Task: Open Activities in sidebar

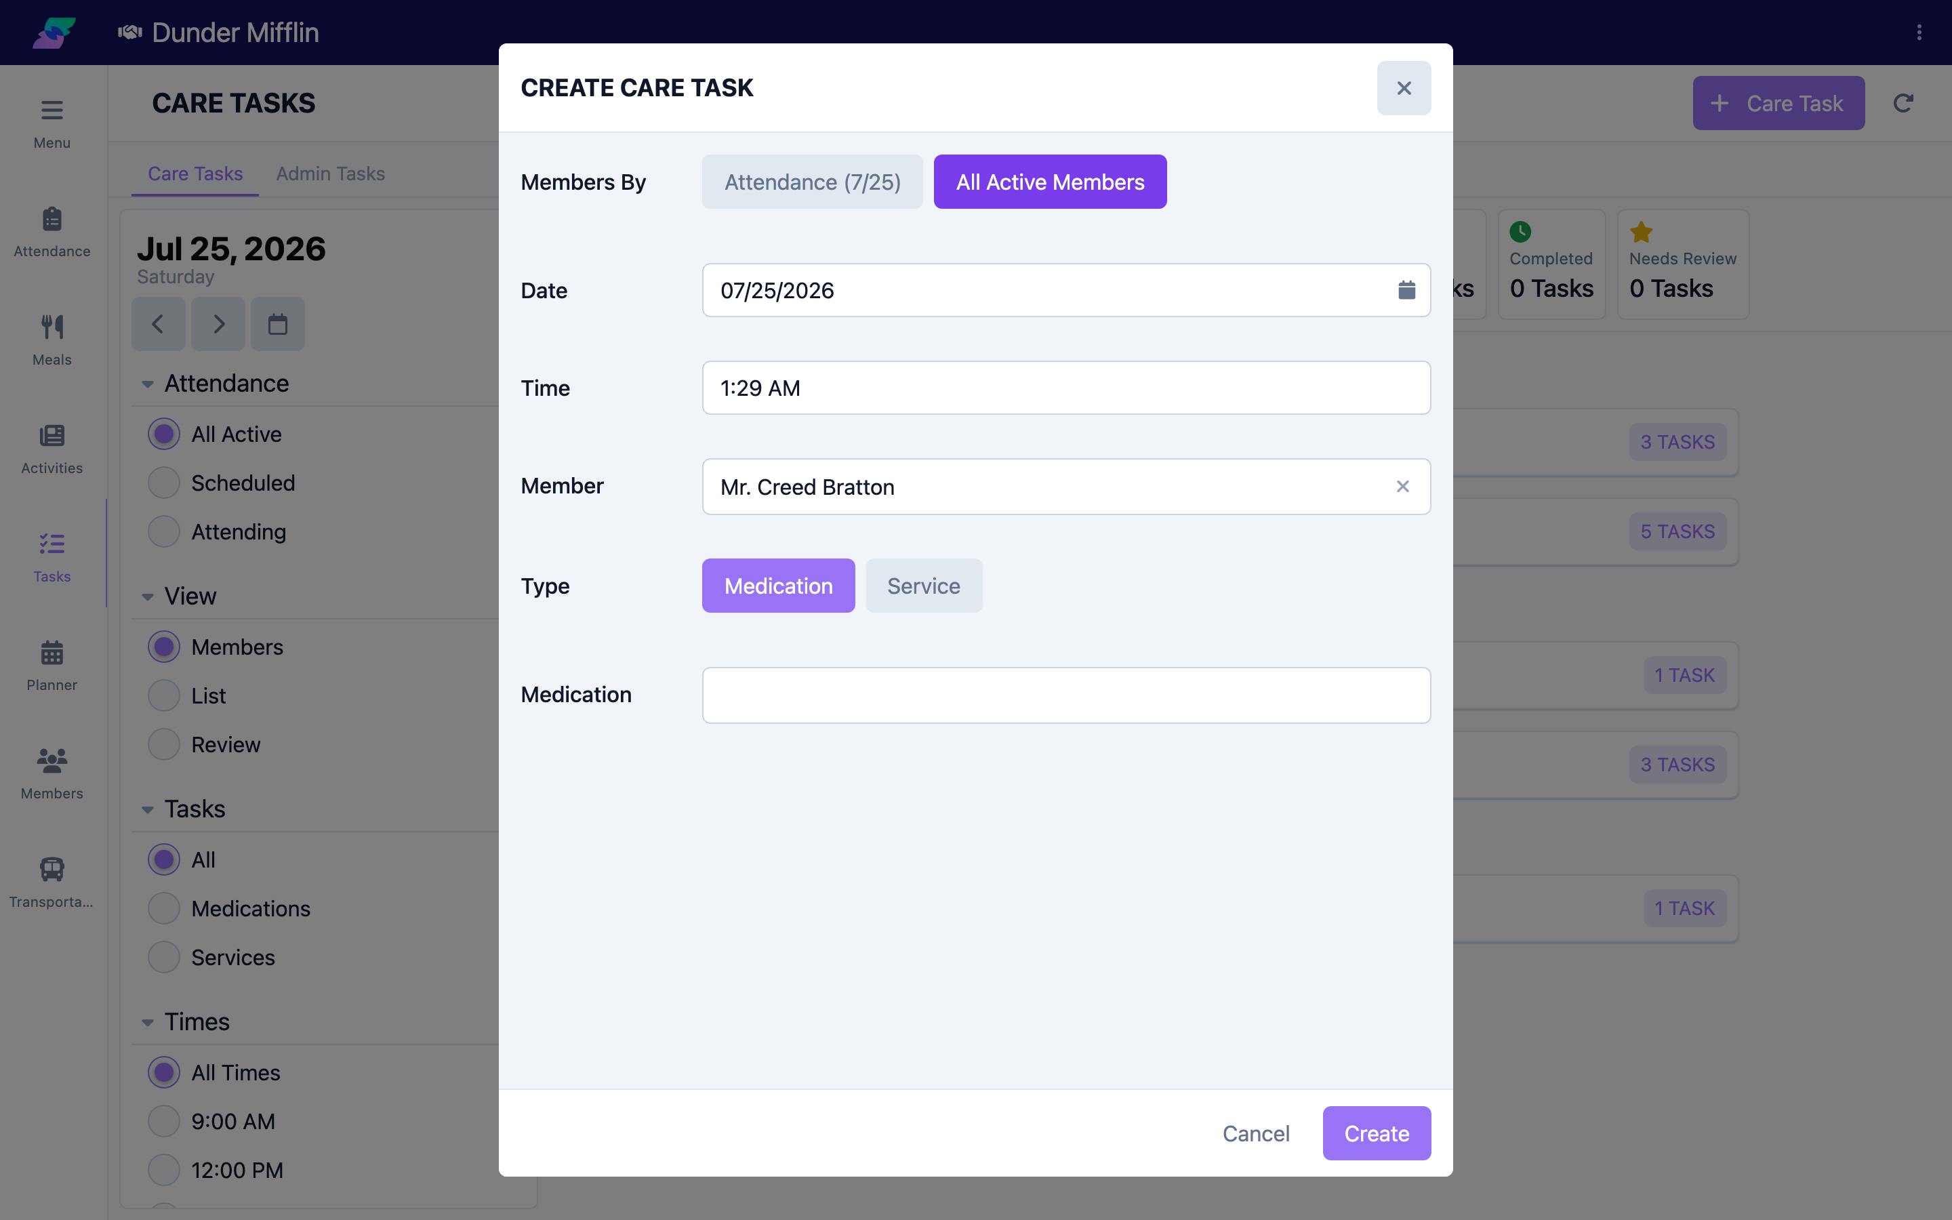Action: tap(52, 449)
